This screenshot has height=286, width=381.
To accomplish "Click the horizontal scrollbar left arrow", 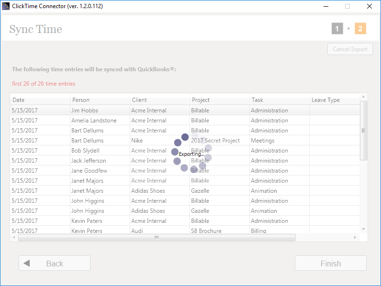I will [x=14, y=237].
